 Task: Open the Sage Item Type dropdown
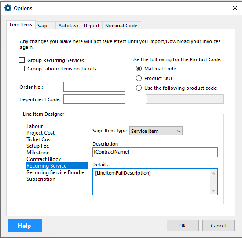click(156, 131)
